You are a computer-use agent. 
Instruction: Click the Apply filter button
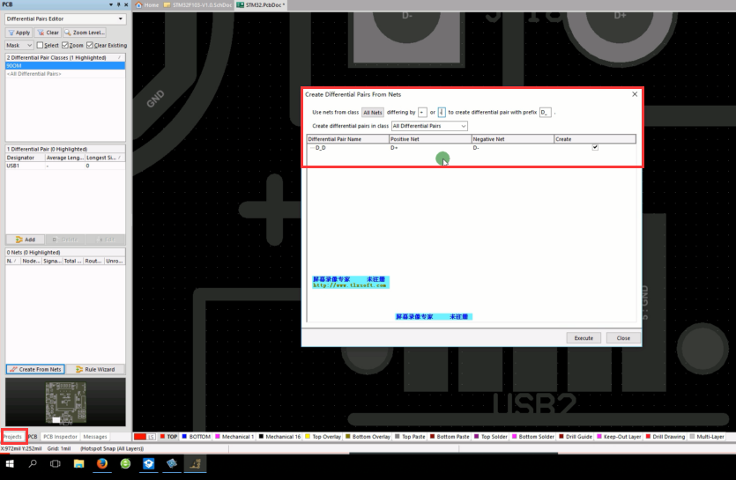coord(19,33)
